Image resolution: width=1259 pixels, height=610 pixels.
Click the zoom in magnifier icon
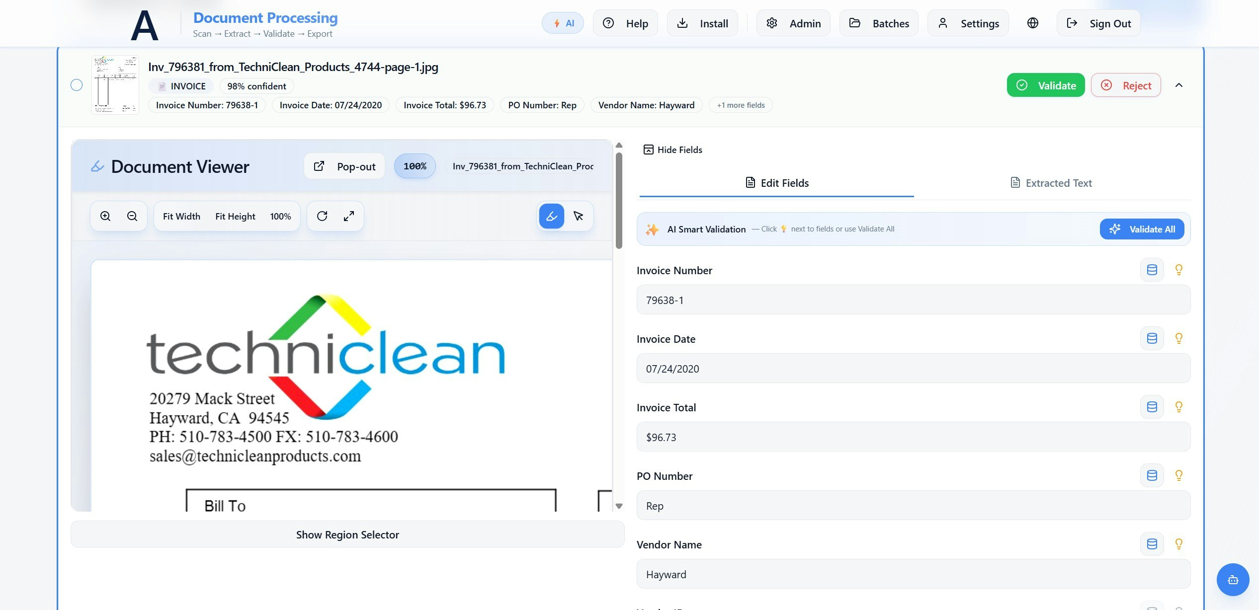point(105,216)
